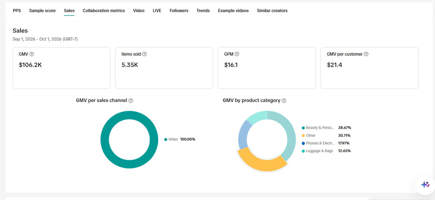Switch to the LIVE tab

click(x=157, y=11)
